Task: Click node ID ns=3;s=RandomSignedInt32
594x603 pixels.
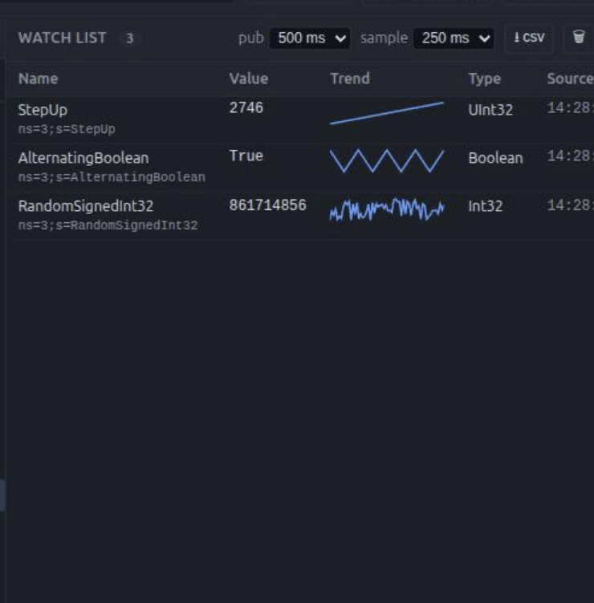Action: [108, 225]
